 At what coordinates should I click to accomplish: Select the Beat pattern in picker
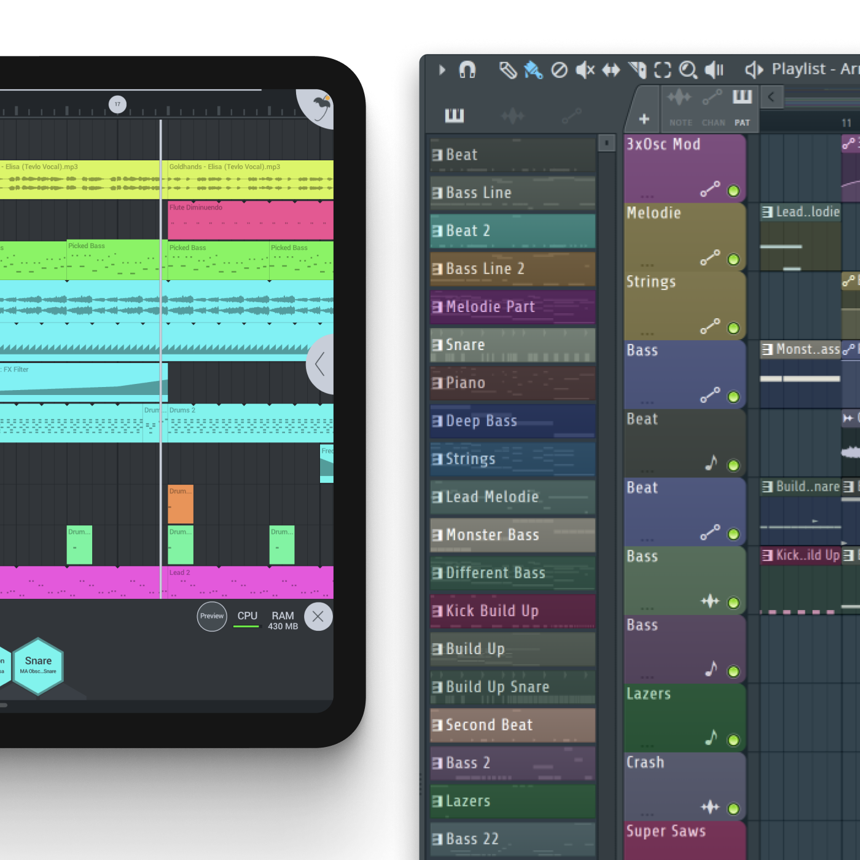click(x=513, y=155)
